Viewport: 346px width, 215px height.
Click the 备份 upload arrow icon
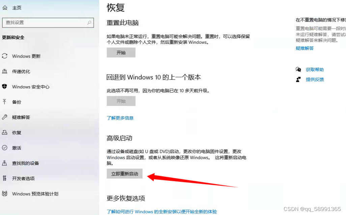click(x=4, y=102)
